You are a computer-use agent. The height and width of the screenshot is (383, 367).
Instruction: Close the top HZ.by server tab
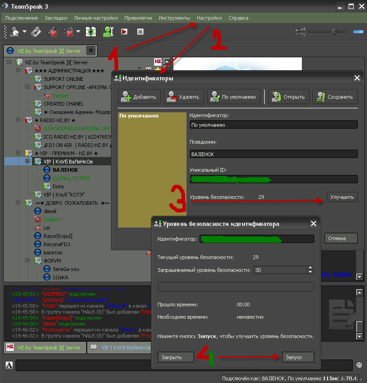(x=91, y=51)
